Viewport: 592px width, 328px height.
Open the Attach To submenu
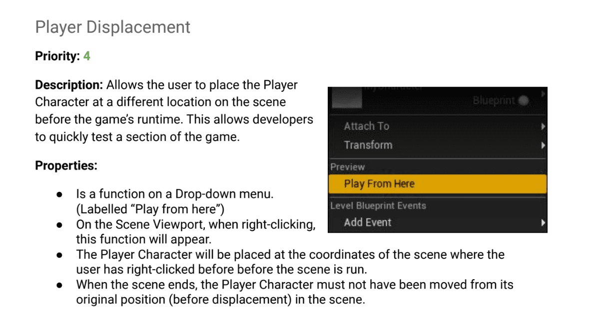(x=438, y=126)
